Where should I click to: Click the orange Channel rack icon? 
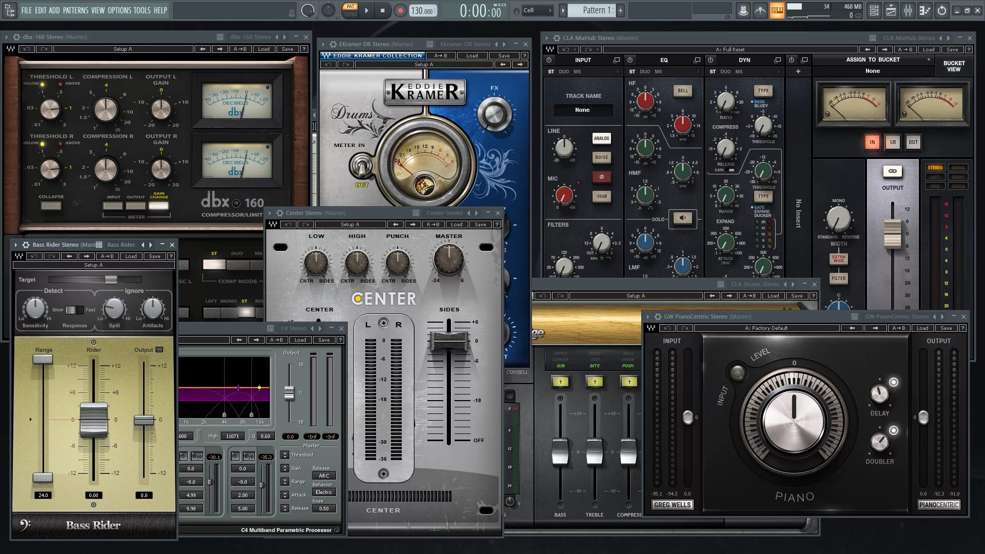tap(777, 10)
